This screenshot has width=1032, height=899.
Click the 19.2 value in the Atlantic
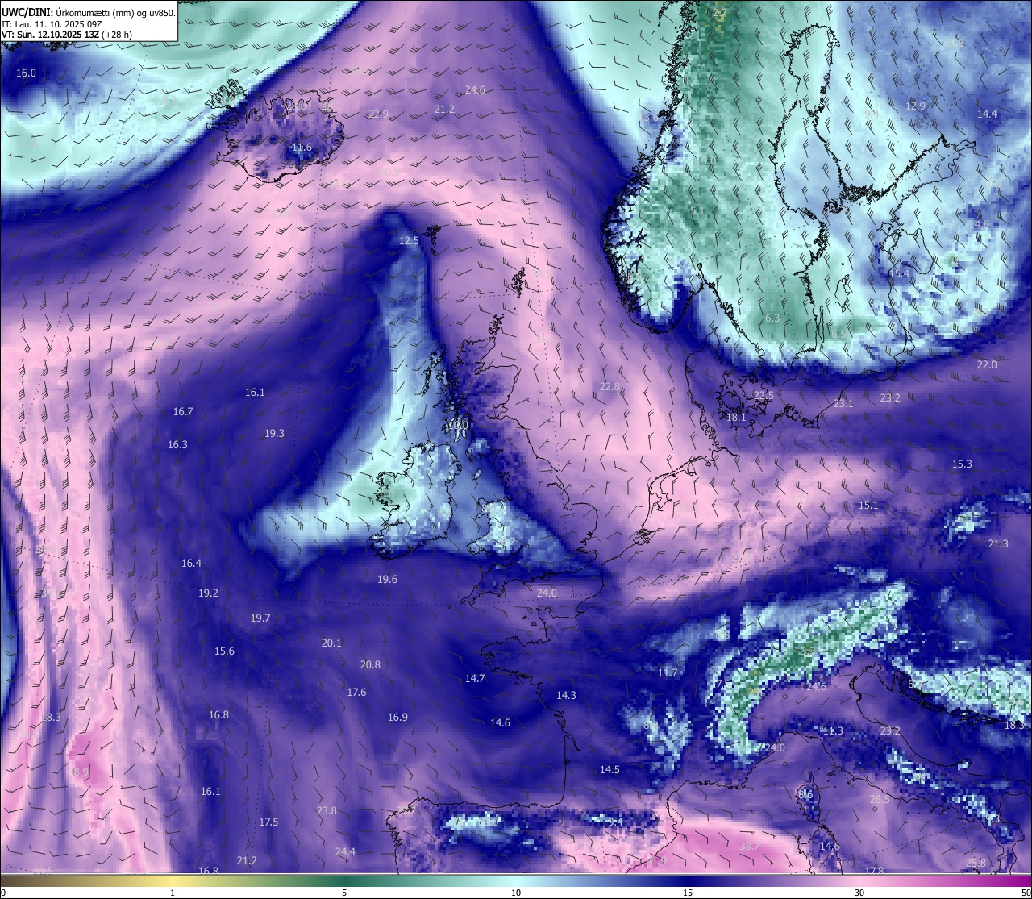208,593
